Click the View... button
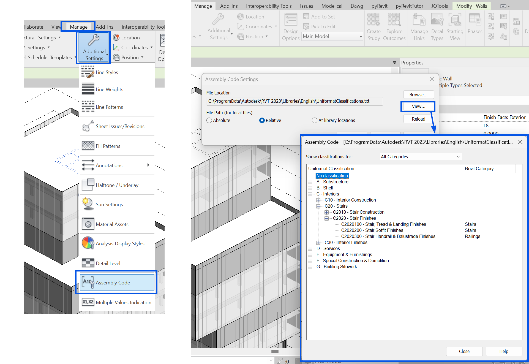 pos(418,106)
